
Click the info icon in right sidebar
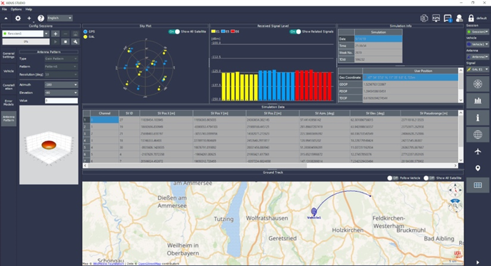(477, 118)
